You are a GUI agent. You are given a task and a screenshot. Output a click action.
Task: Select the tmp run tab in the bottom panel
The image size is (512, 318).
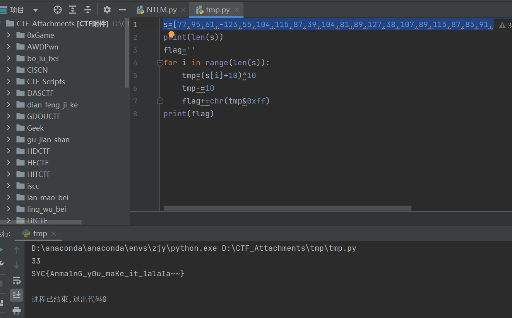40,233
